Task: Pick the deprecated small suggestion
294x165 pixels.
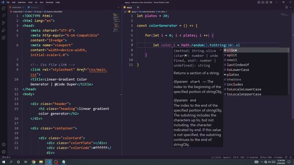Action: coord(256,60)
